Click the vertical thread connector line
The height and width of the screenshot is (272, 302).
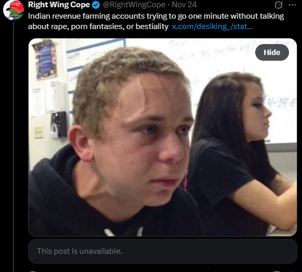14,147
